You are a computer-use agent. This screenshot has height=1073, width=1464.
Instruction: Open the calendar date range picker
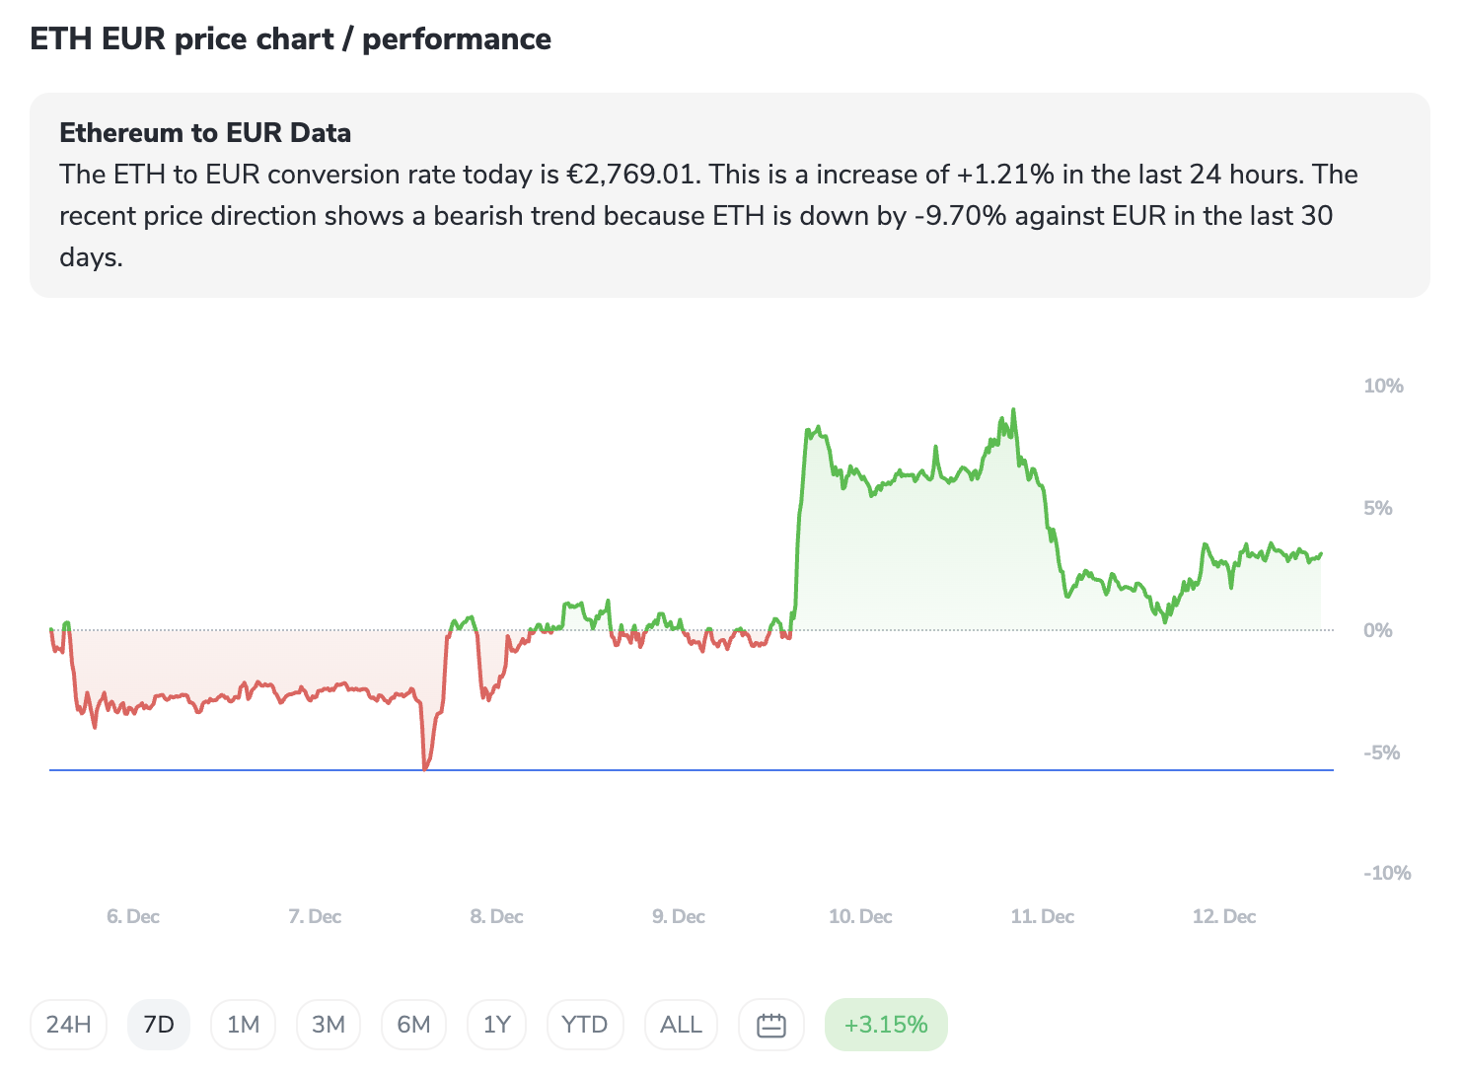(770, 1025)
